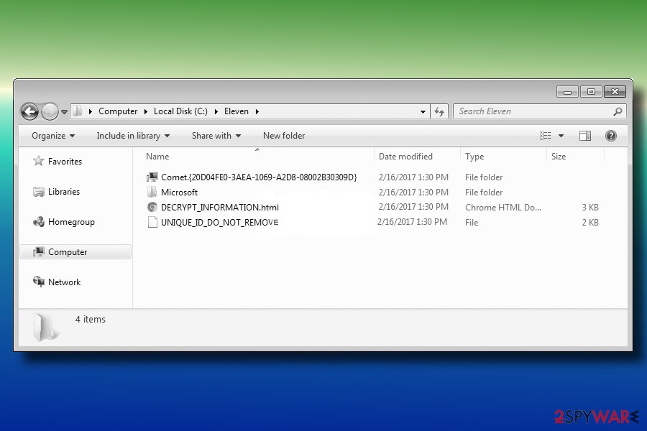Click the Comet folder computer icon

152,177
